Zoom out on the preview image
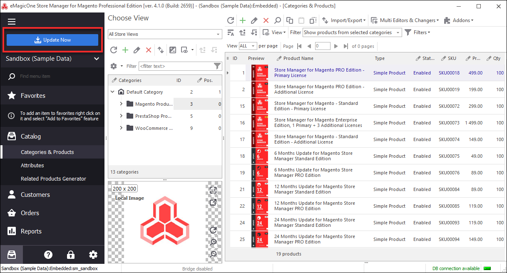 (x=213, y=254)
